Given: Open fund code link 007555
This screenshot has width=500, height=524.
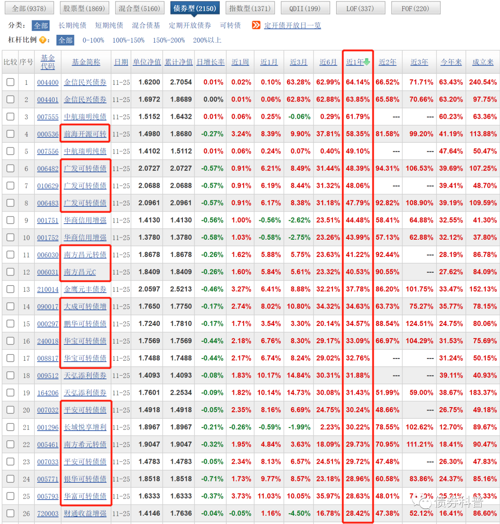Looking at the screenshot, I should click(48, 117).
